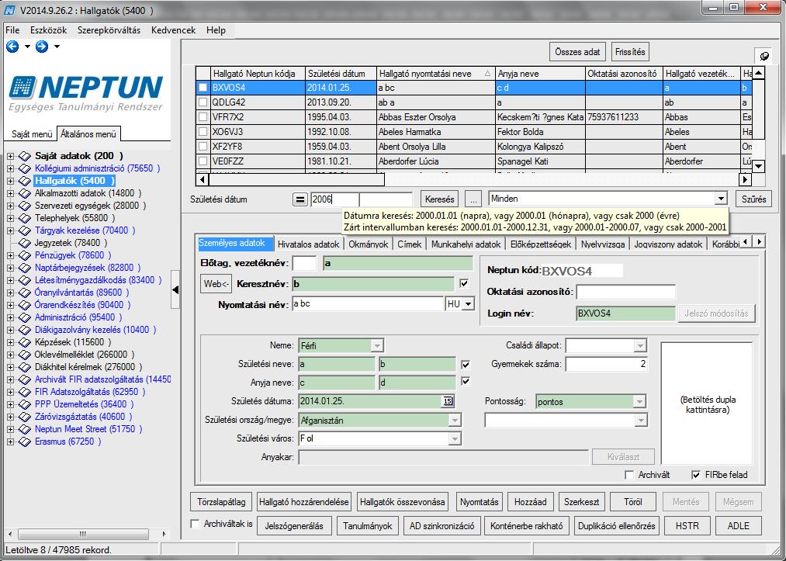This screenshot has width=786, height=561.
Task: Switch to the Saját menü tab
Action: [x=32, y=134]
